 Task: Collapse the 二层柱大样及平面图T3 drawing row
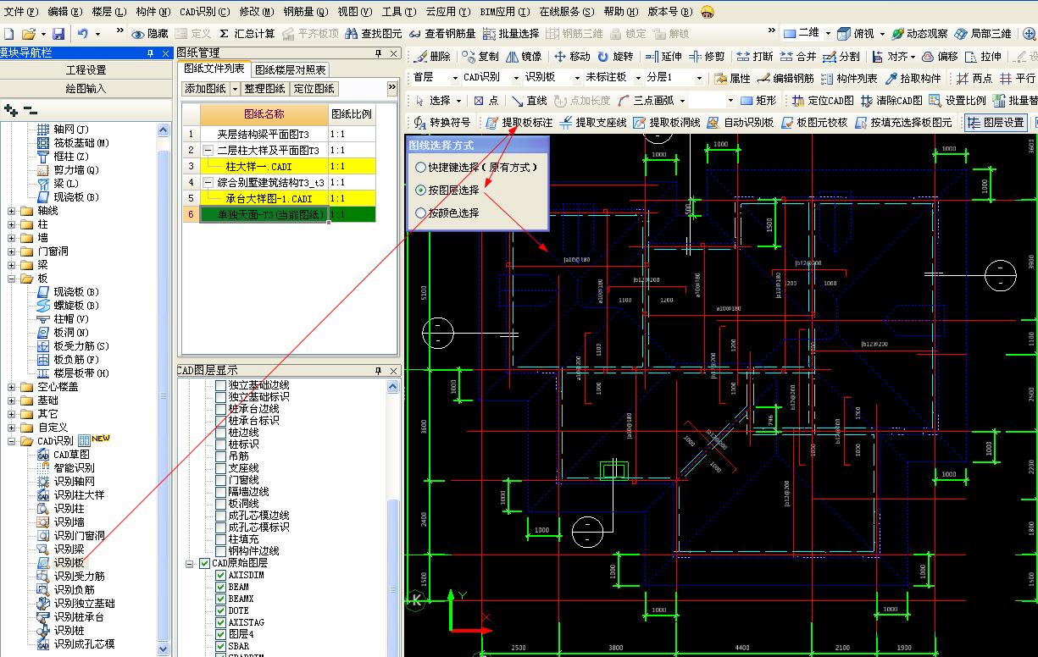[208, 150]
